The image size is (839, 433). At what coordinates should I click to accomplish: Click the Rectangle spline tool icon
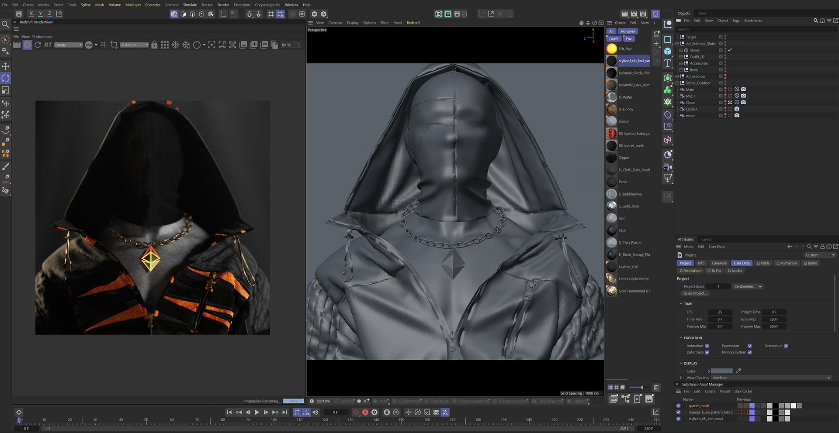tap(668, 40)
